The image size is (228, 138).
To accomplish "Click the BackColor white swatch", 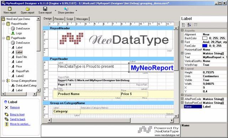I will click(x=205, y=38).
